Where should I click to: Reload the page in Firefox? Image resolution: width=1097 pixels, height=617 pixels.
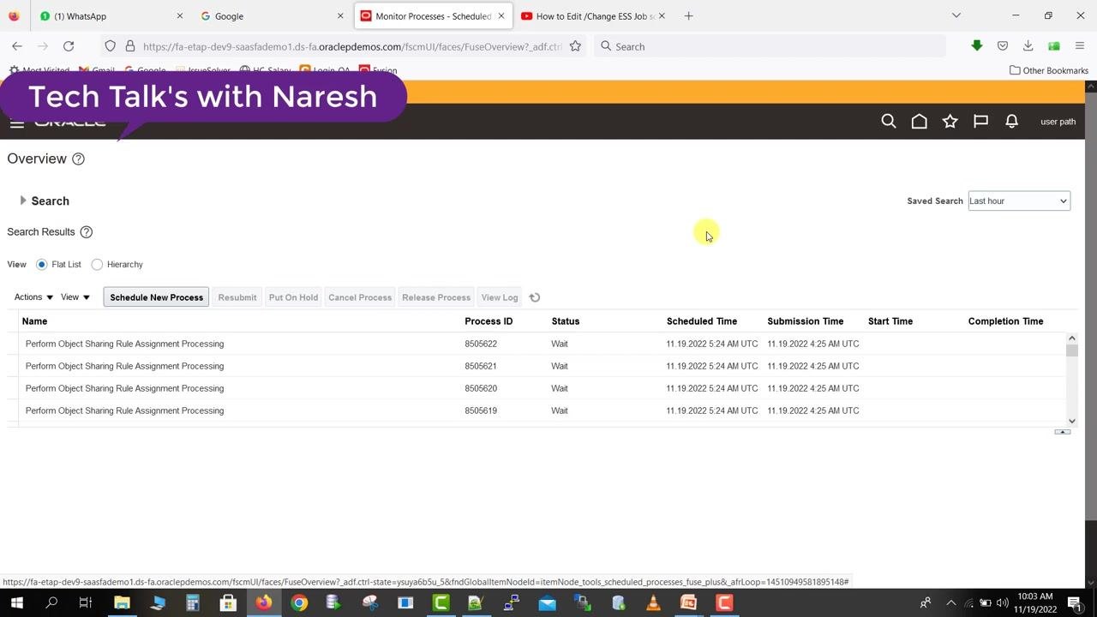point(69,46)
